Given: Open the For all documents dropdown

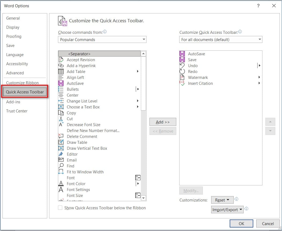Looking at the screenshot, I should click(x=221, y=39).
